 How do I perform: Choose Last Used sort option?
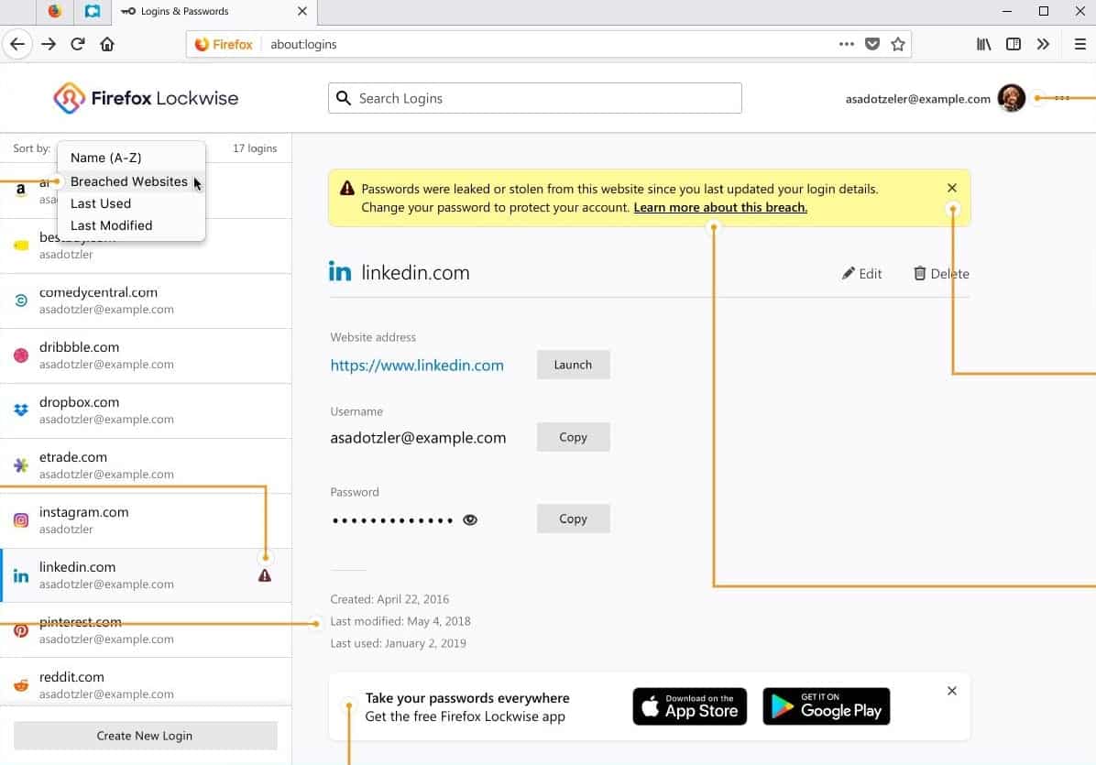click(x=131, y=203)
